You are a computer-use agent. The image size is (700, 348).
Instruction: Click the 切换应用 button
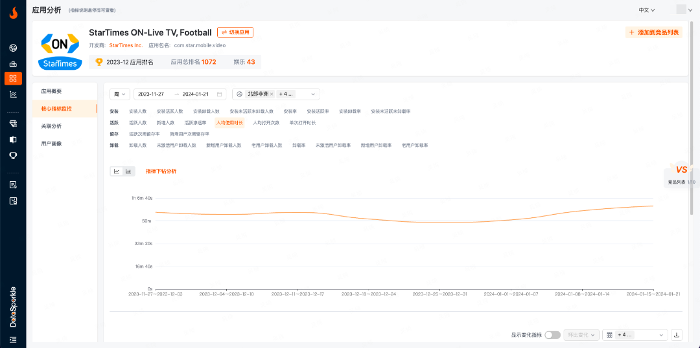(x=235, y=32)
